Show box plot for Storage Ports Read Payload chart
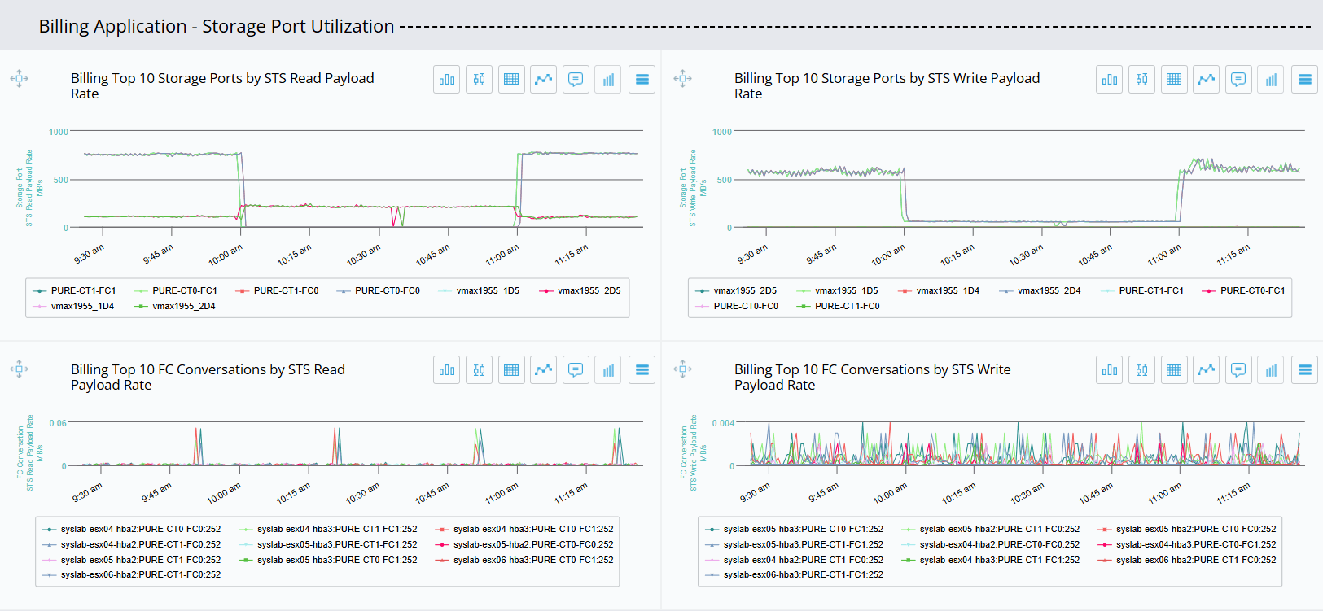 (479, 79)
